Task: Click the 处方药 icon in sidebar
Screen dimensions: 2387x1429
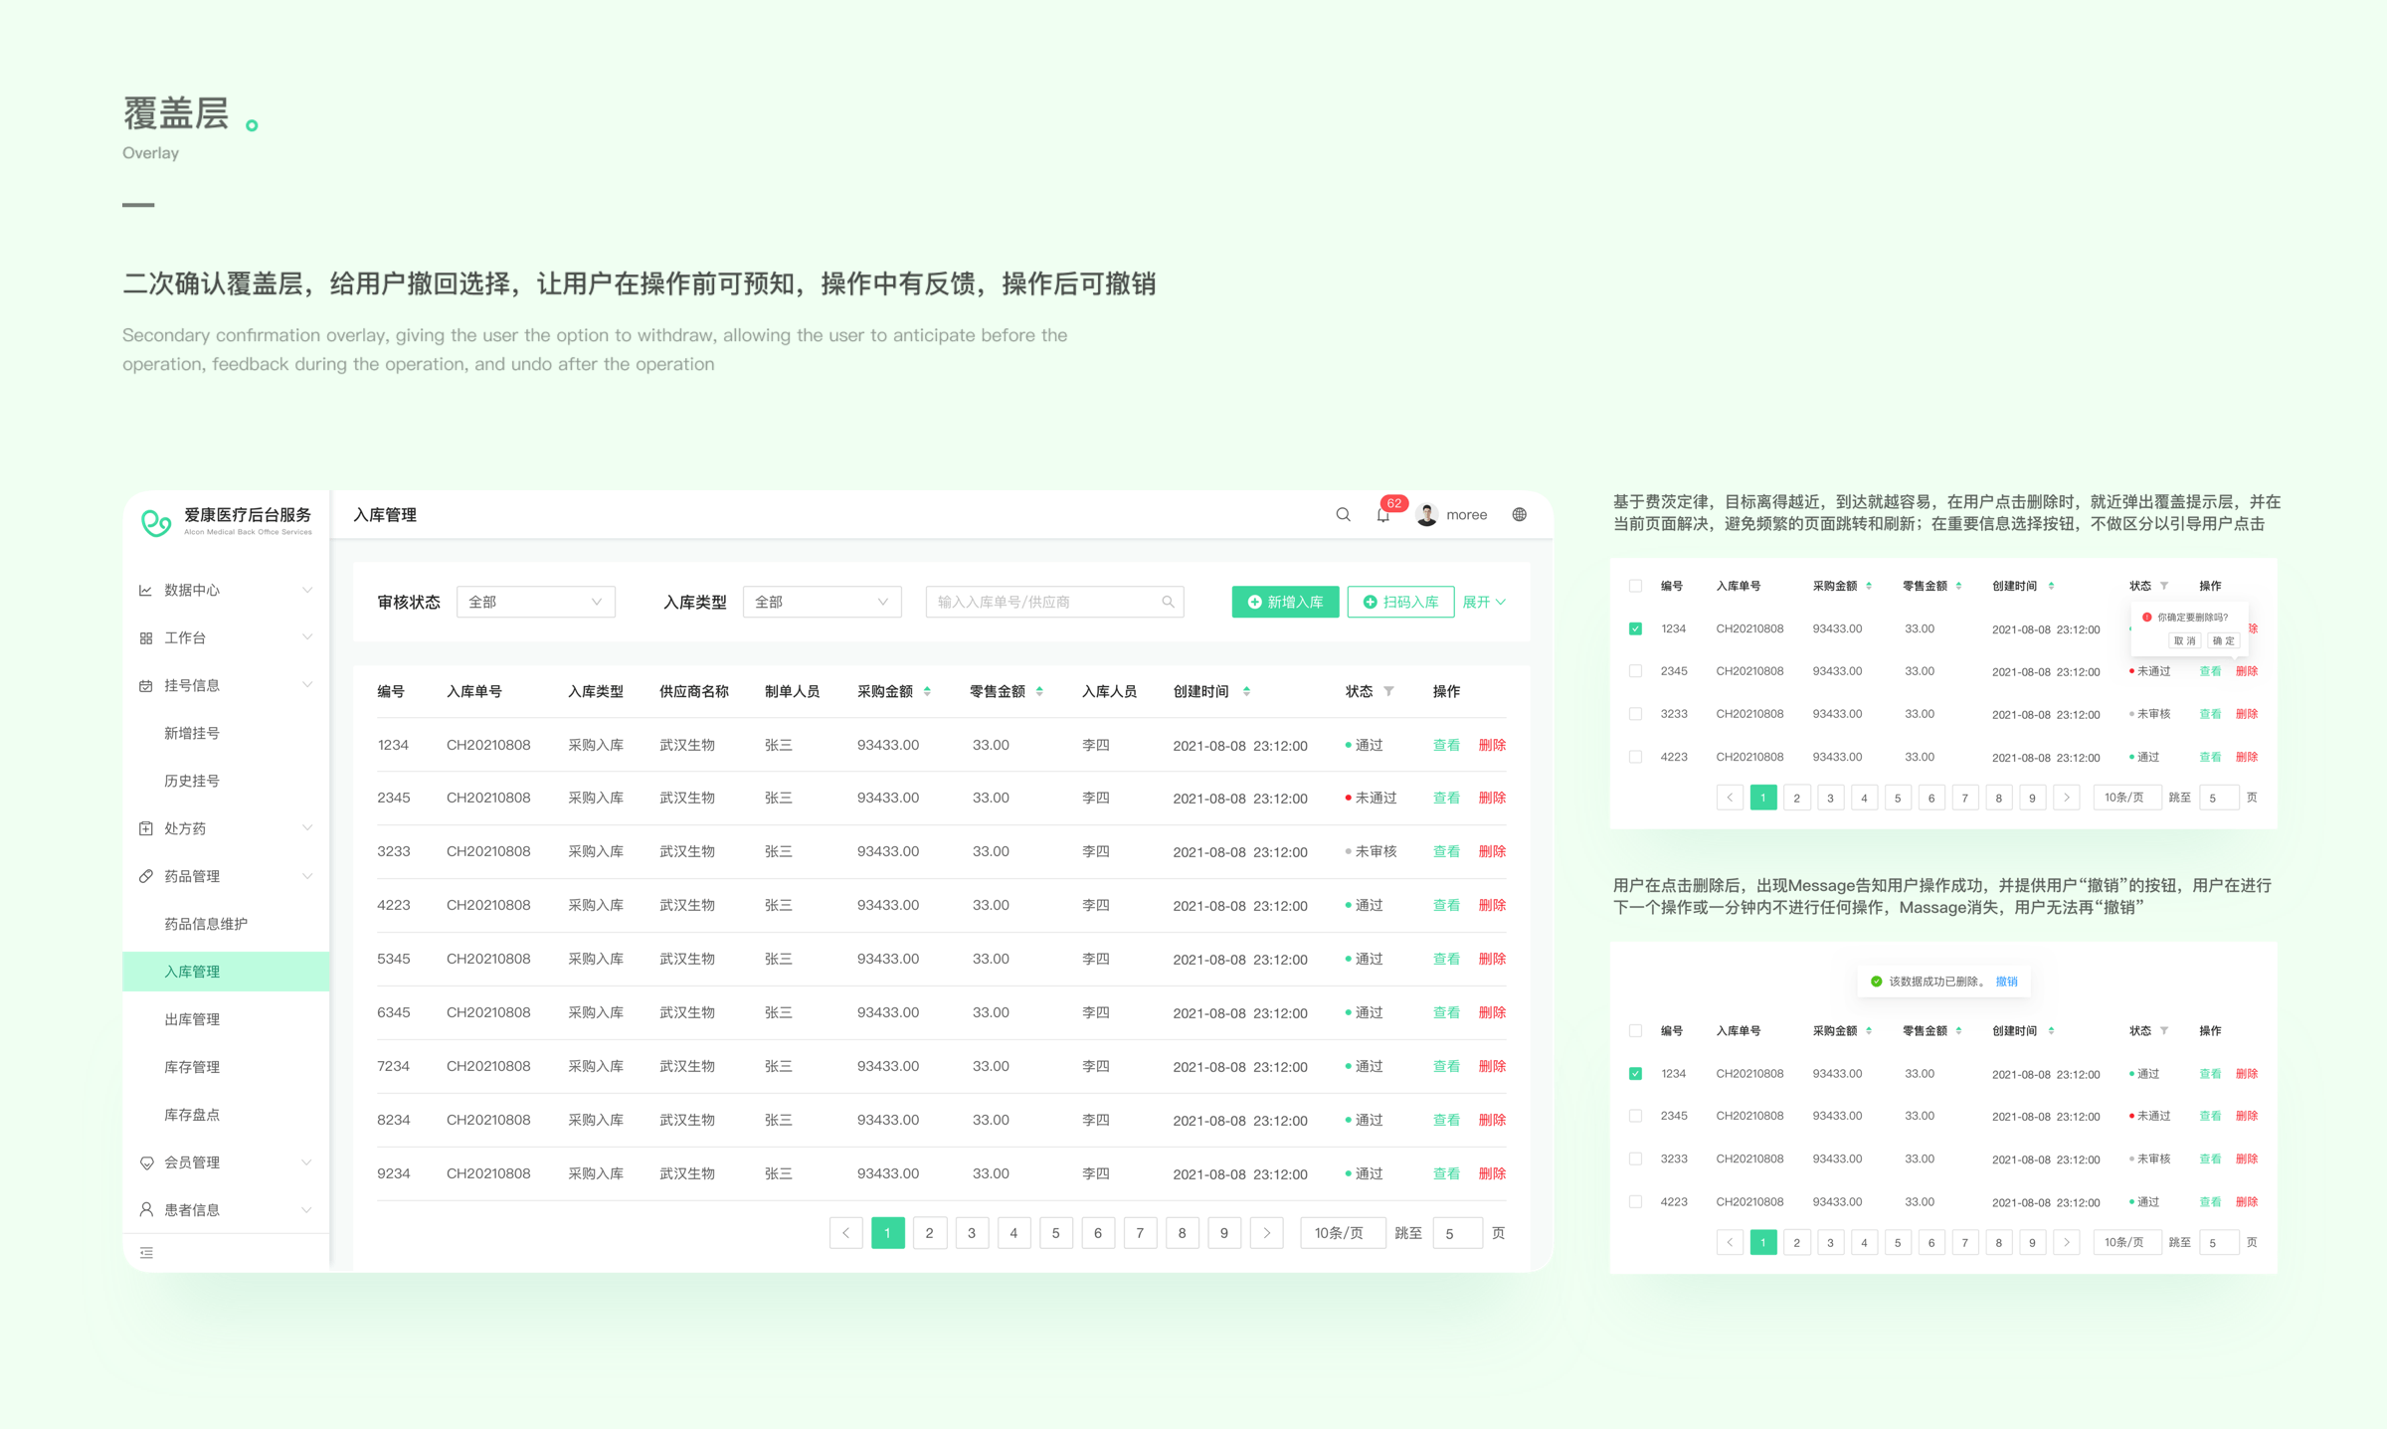Action: pyautogui.click(x=145, y=828)
